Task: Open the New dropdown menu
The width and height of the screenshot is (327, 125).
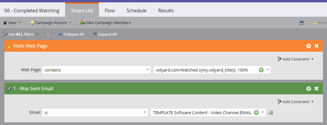Action: click(12, 22)
